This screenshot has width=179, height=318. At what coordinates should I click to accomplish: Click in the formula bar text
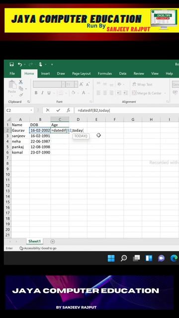pos(94,110)
